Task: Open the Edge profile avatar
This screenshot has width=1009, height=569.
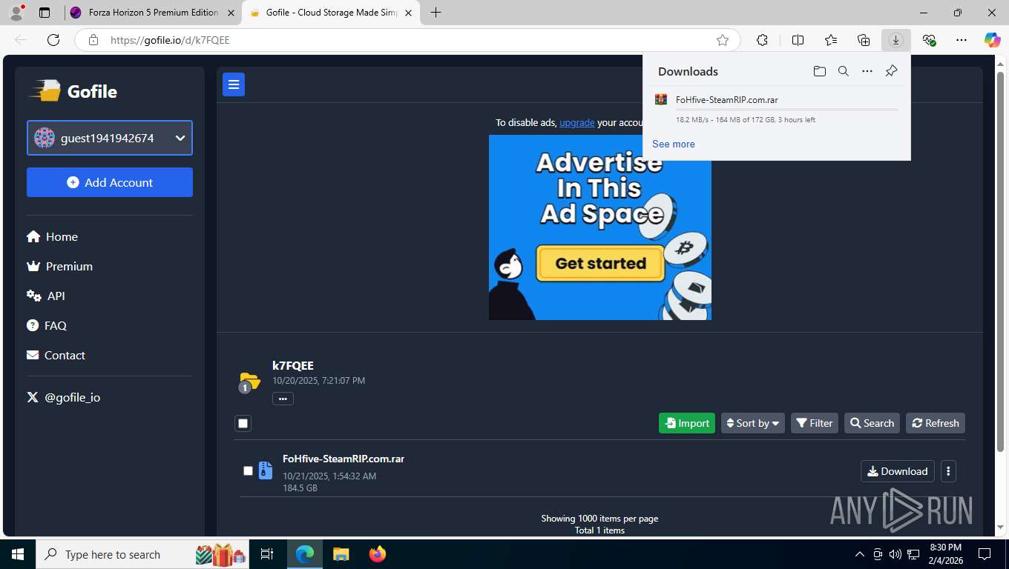Action: click(16, 13)
